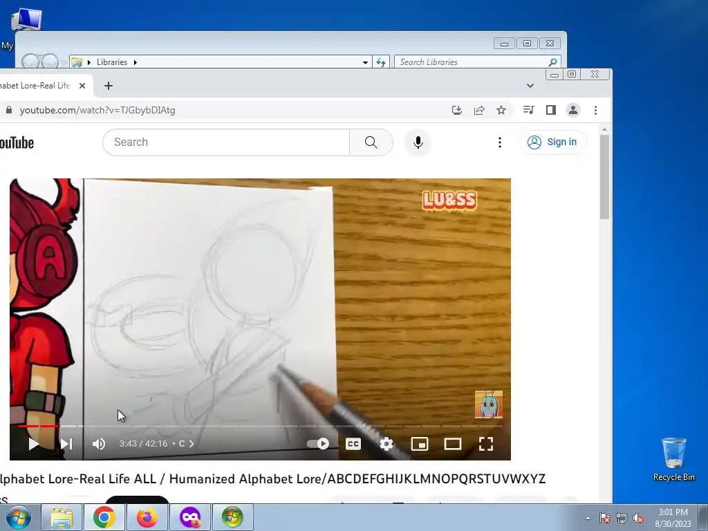This screenshot has width=708, height=531.
Task: Click the youtube.com address bar
Action: [226, 110]
